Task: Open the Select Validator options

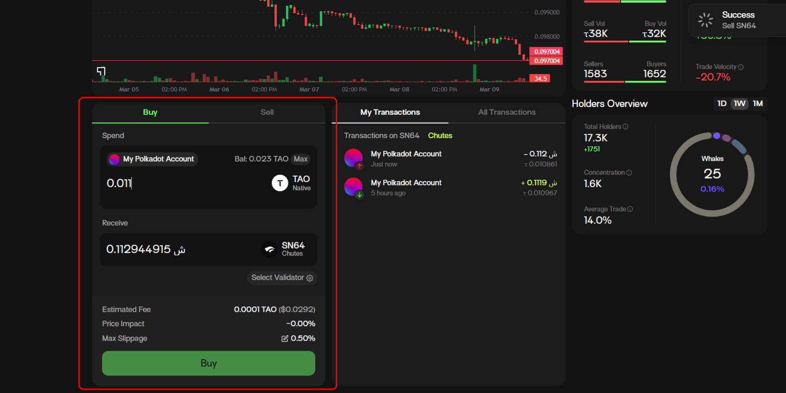Action: [282, 278]
